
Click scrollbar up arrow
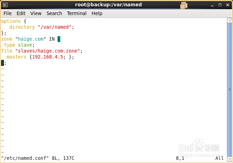pyautogui.click(x=229, y=21)
